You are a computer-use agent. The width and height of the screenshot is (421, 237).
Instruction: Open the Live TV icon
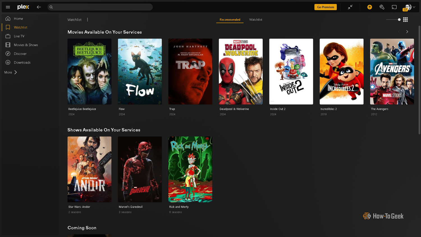tap(8, 36)
